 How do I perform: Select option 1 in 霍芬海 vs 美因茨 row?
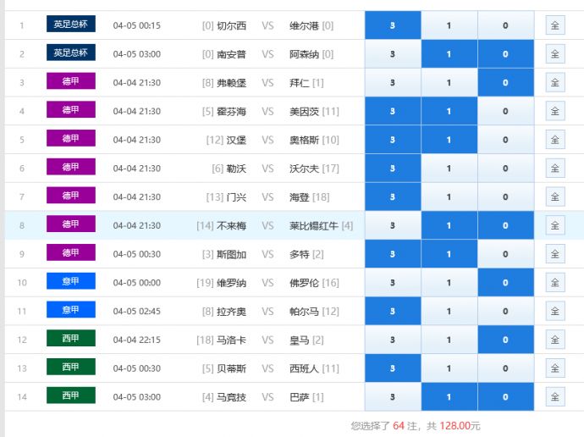coord(449,111)
